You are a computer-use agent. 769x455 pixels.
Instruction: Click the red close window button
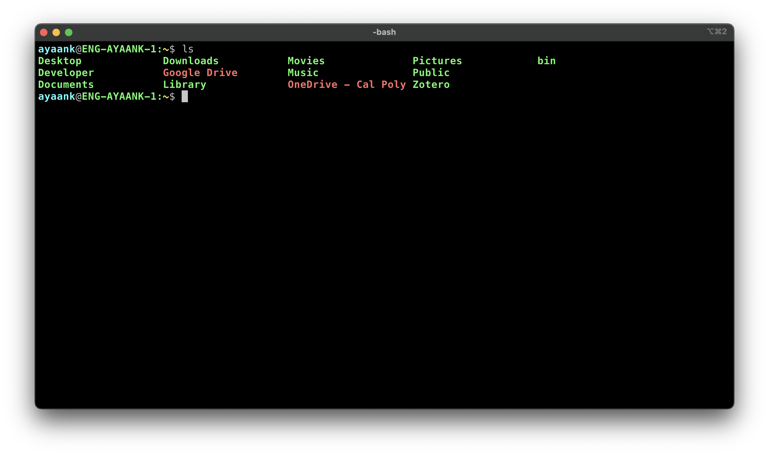44,32
